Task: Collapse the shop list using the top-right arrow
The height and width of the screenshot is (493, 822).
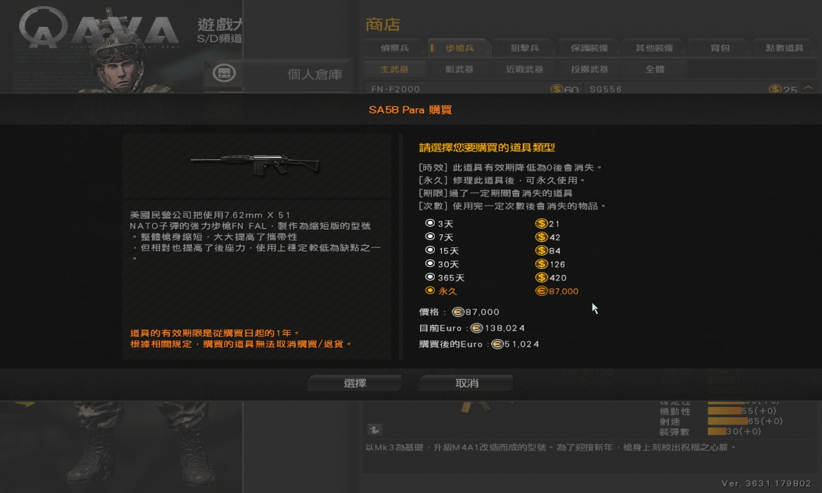Action: click(809, 88)
